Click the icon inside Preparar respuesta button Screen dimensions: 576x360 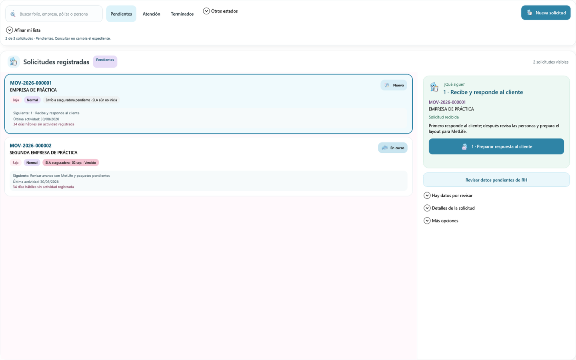(464, 147)
